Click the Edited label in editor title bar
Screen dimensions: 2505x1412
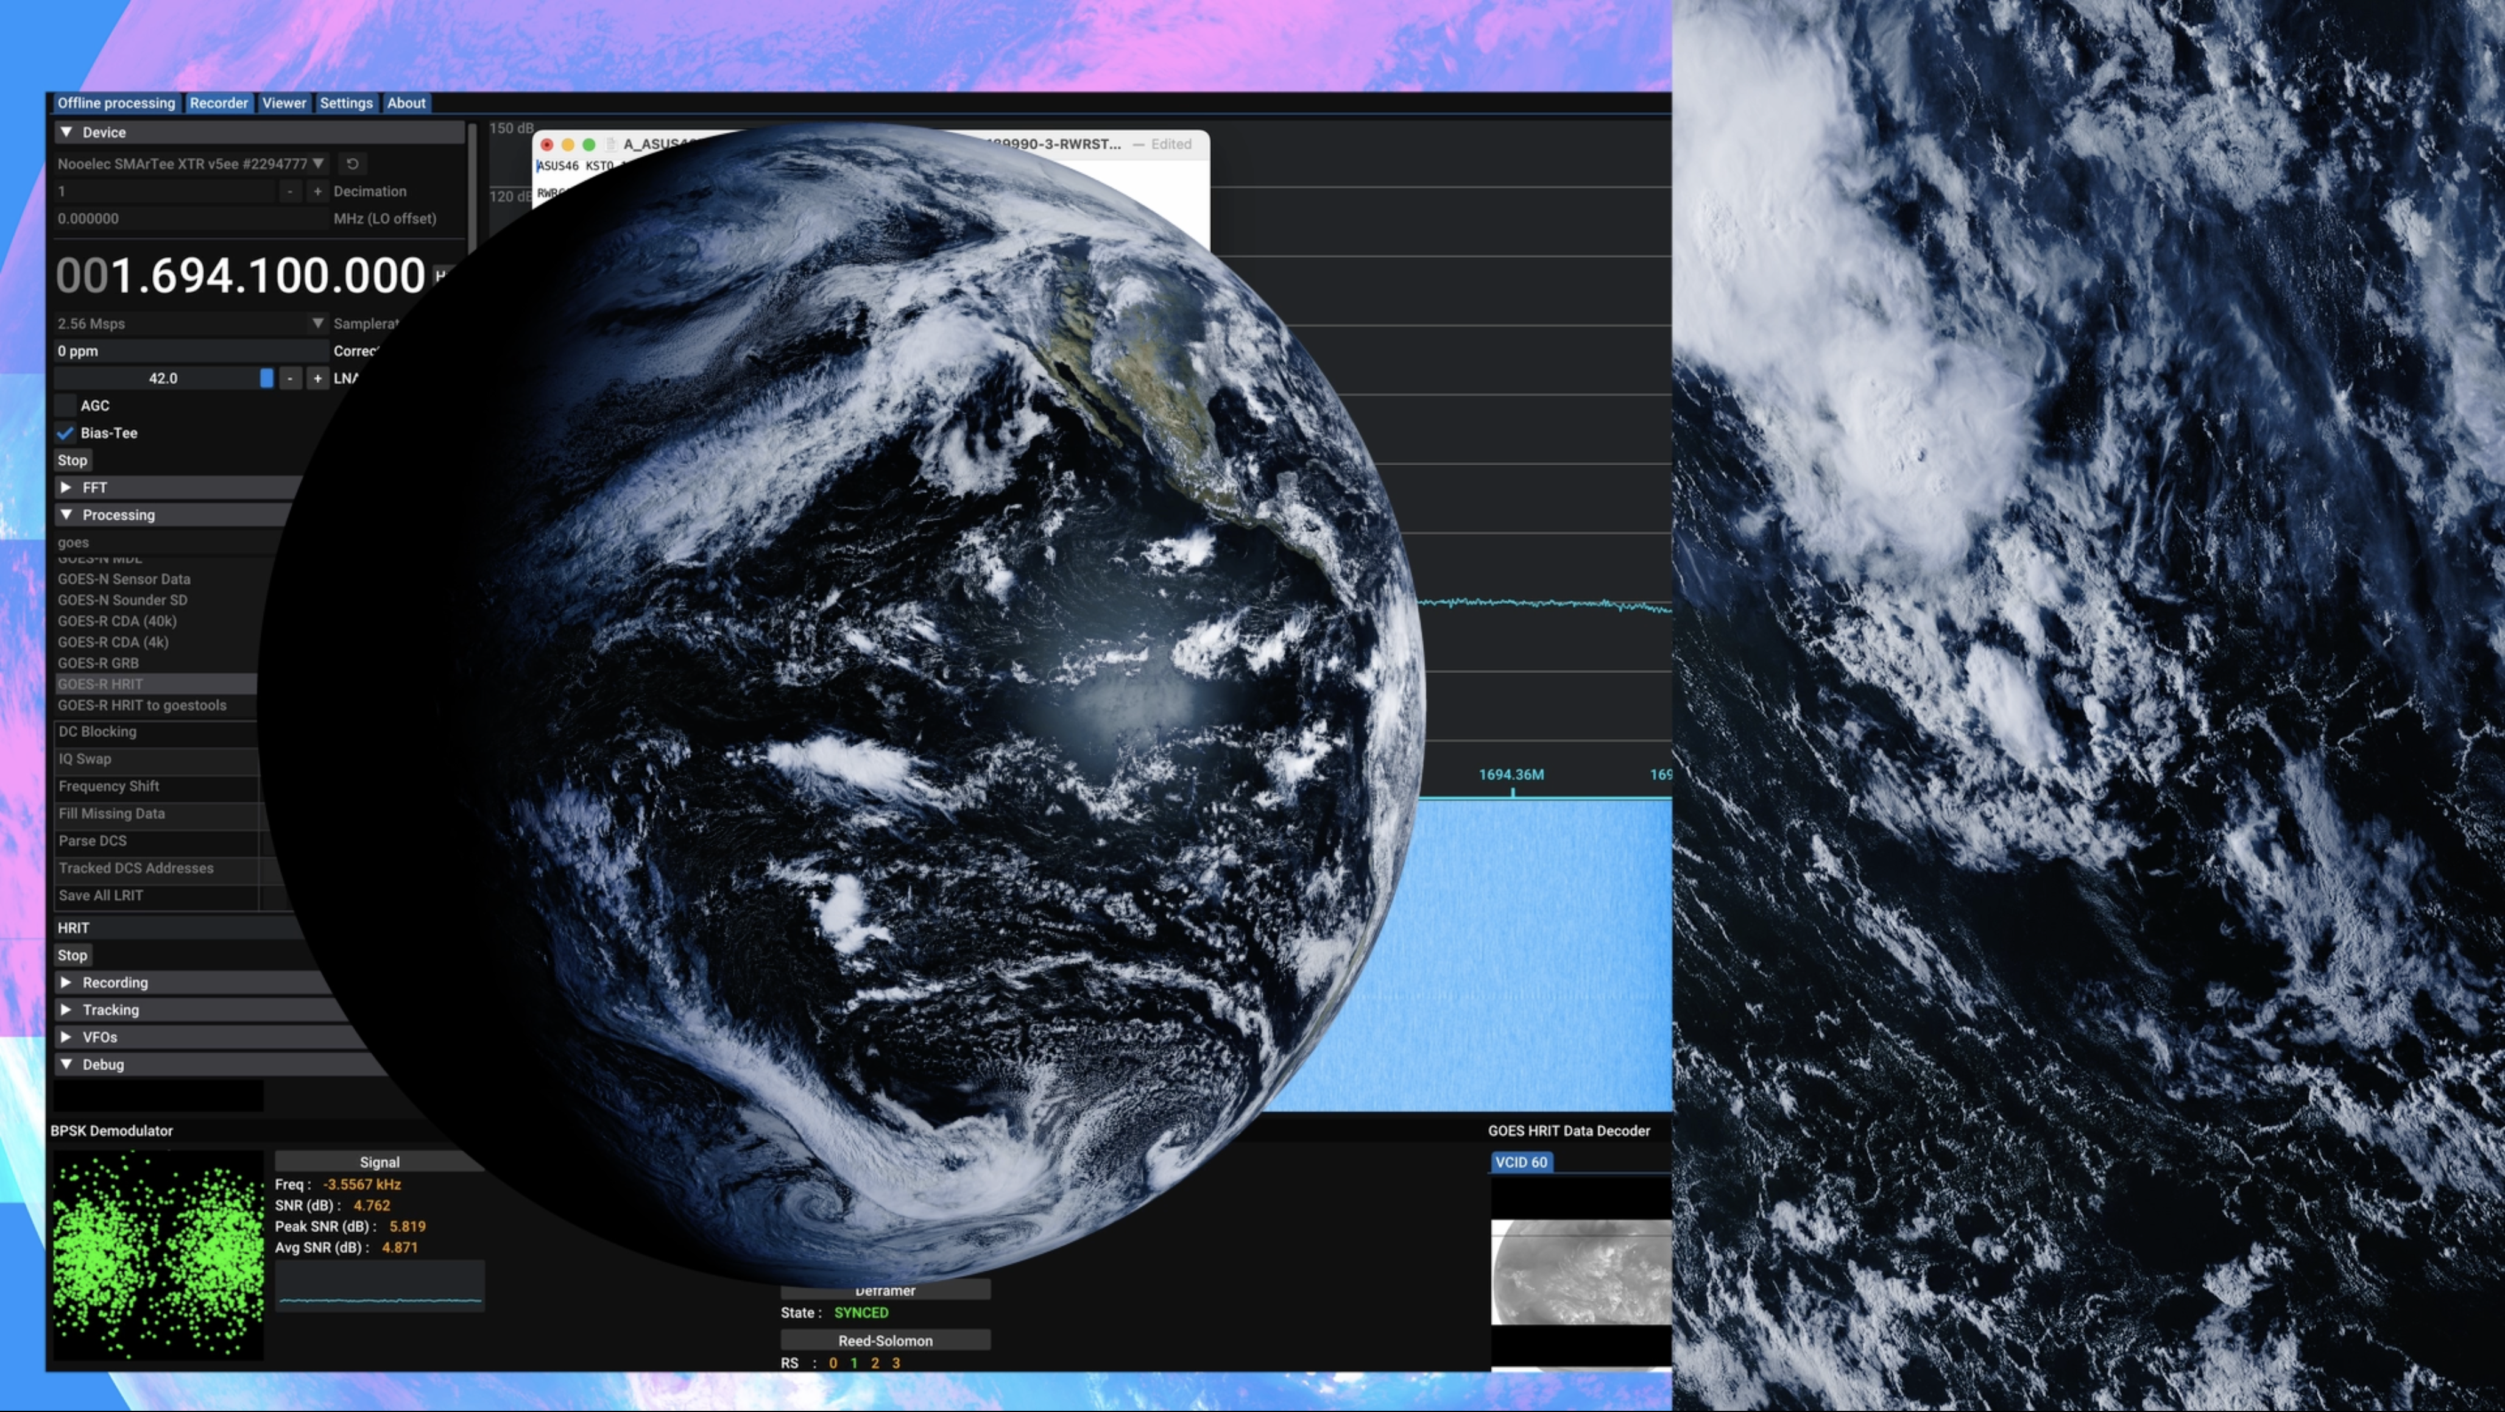[1171, 144]
